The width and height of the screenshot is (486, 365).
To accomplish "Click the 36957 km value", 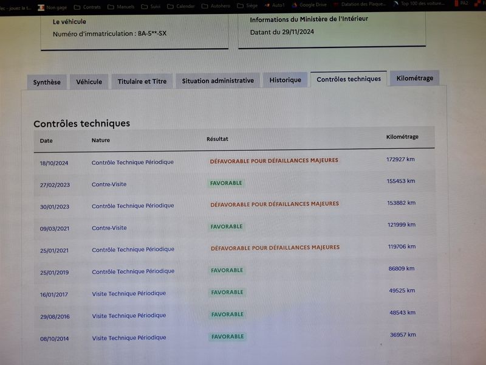I will pyautogui.click(x=403, y=335).
